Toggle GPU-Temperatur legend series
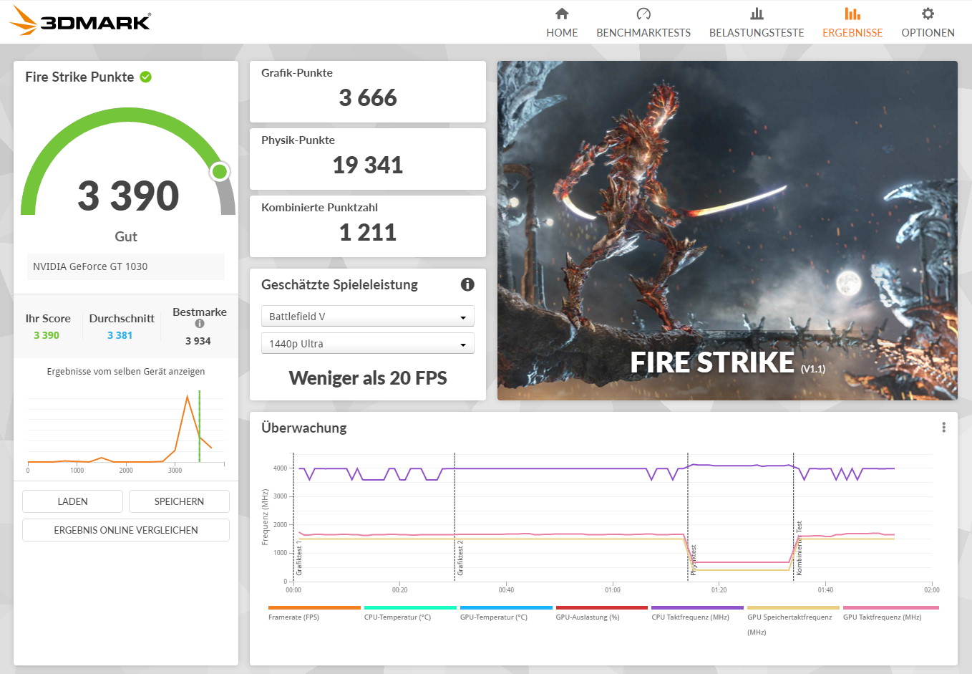The height and width of the screenshot is (674, 972). click(493, 617)
